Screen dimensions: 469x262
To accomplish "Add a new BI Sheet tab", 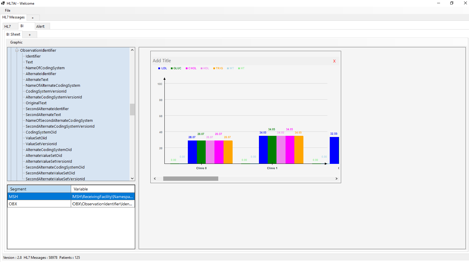I will [30, 35].
